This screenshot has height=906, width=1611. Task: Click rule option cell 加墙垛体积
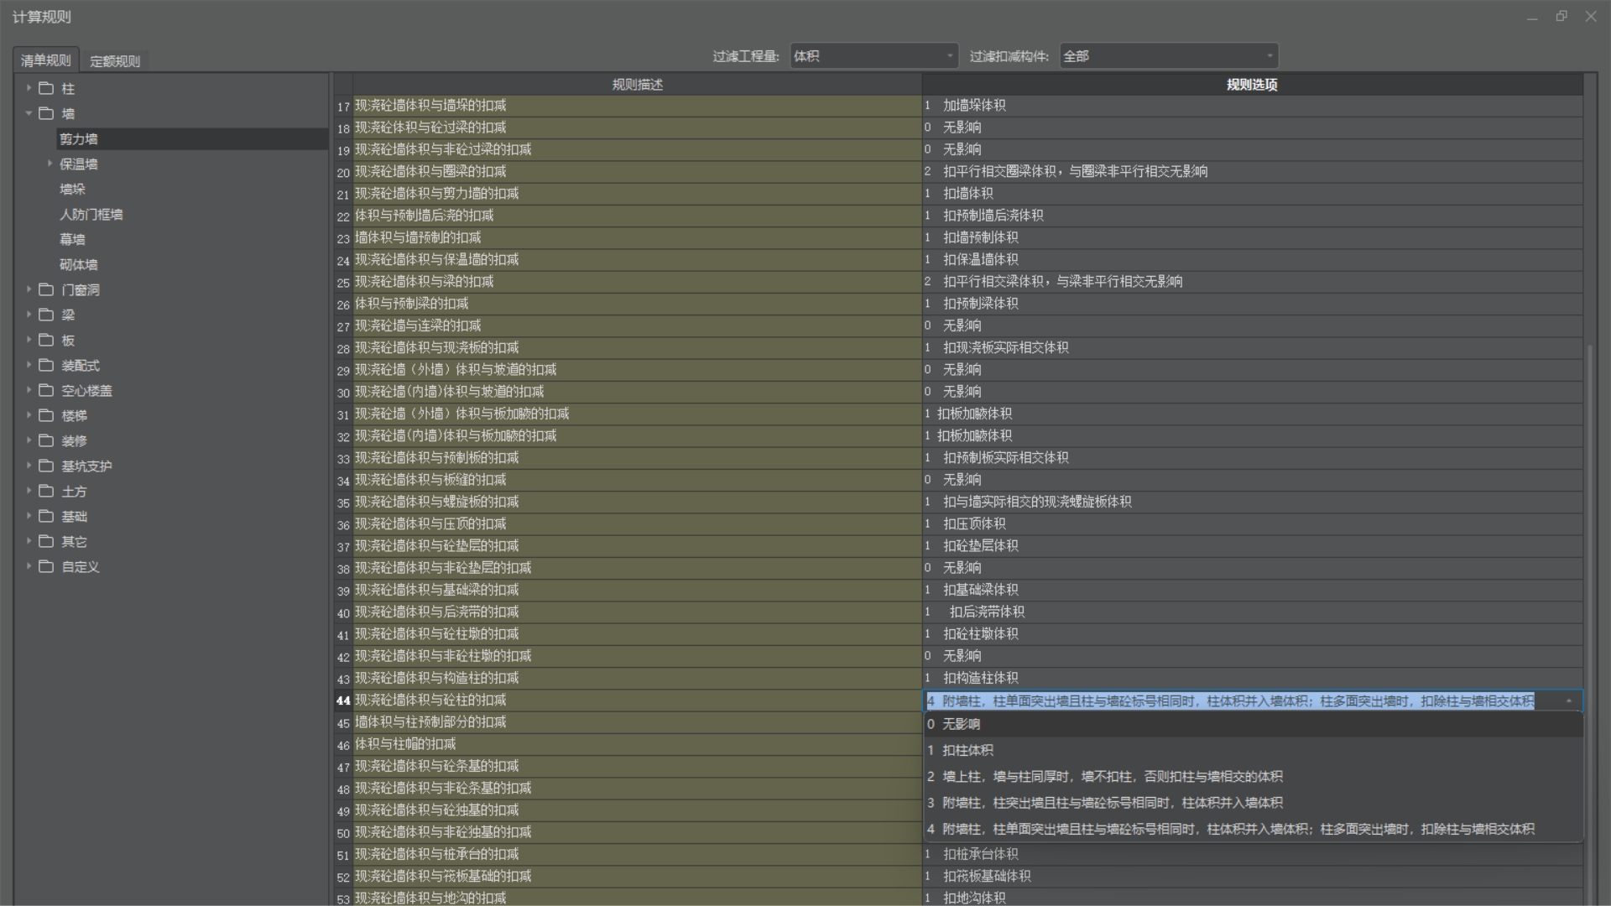click(x=1253, y=106)
